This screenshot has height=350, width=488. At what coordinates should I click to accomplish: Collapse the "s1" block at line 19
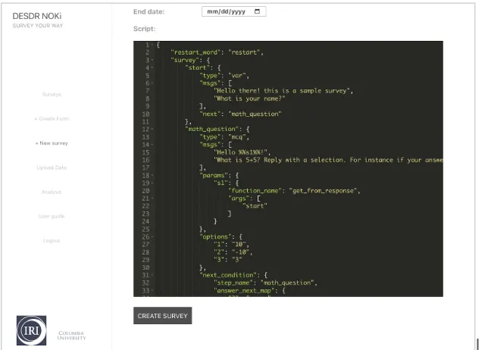(x=152, y=183)
